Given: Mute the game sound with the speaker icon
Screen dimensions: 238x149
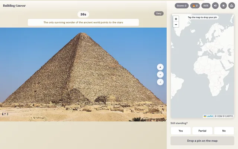Looking at the screenshot, I should [215, 6].
